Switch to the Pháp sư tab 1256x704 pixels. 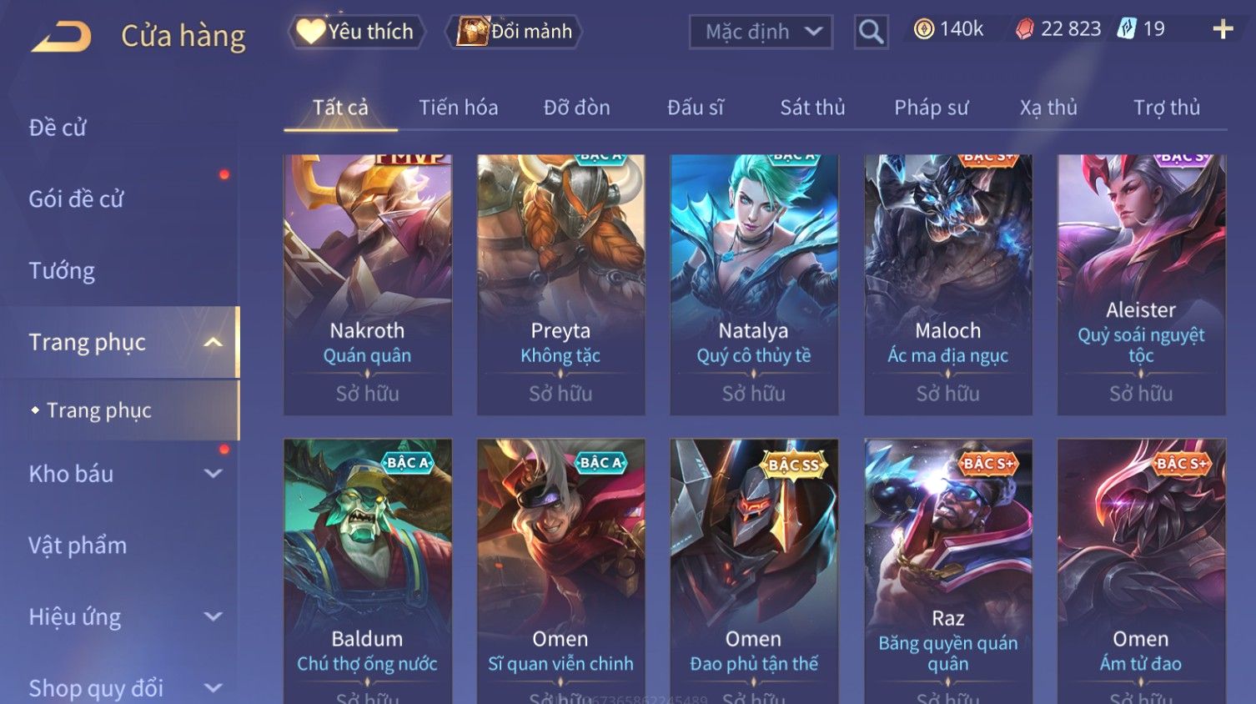pos(931,108)
